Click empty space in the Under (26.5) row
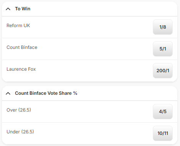 (x=89, y=133)
